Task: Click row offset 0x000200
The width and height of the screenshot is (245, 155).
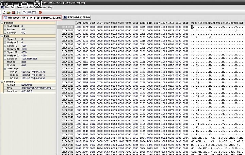Action: click(67, 82)
